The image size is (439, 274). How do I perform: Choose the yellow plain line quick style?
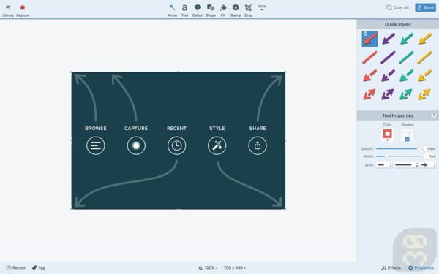point(424,58)
